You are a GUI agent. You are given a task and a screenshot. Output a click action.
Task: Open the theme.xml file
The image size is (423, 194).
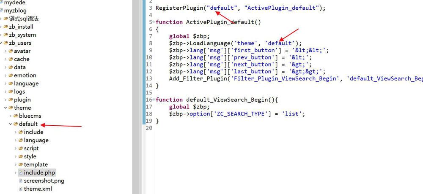(38, 189)
